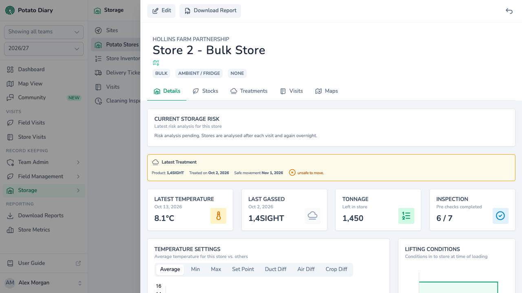Open Dashboard from the sidebar

[x=44, y=70]
